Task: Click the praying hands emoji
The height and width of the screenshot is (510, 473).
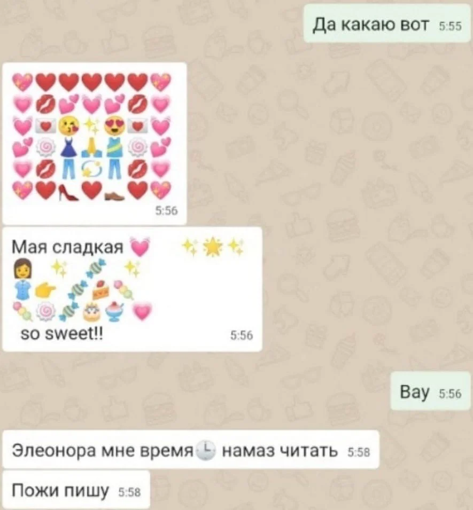Action: point(91,147)
